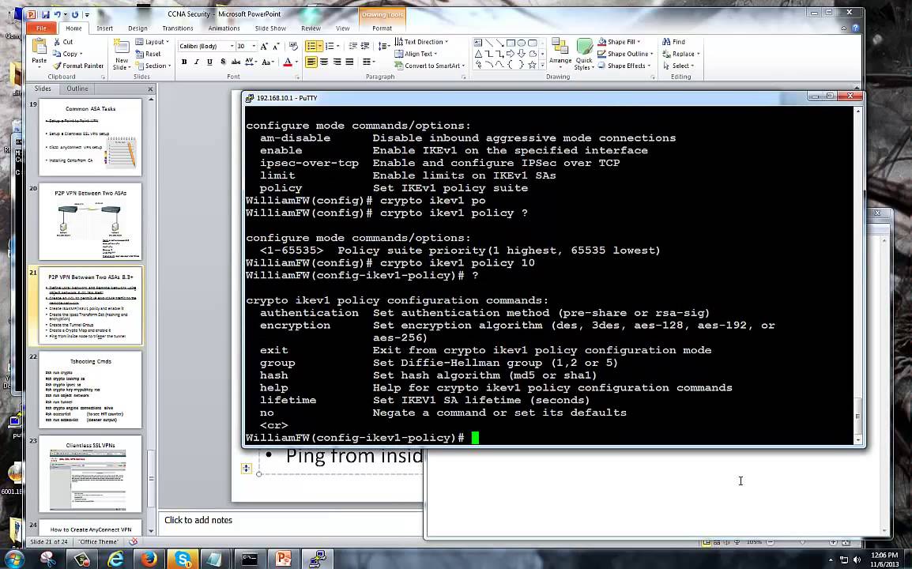Expand the Layout dropdown
The width and height of the screenshot is (912, 569).
[153, 42]
